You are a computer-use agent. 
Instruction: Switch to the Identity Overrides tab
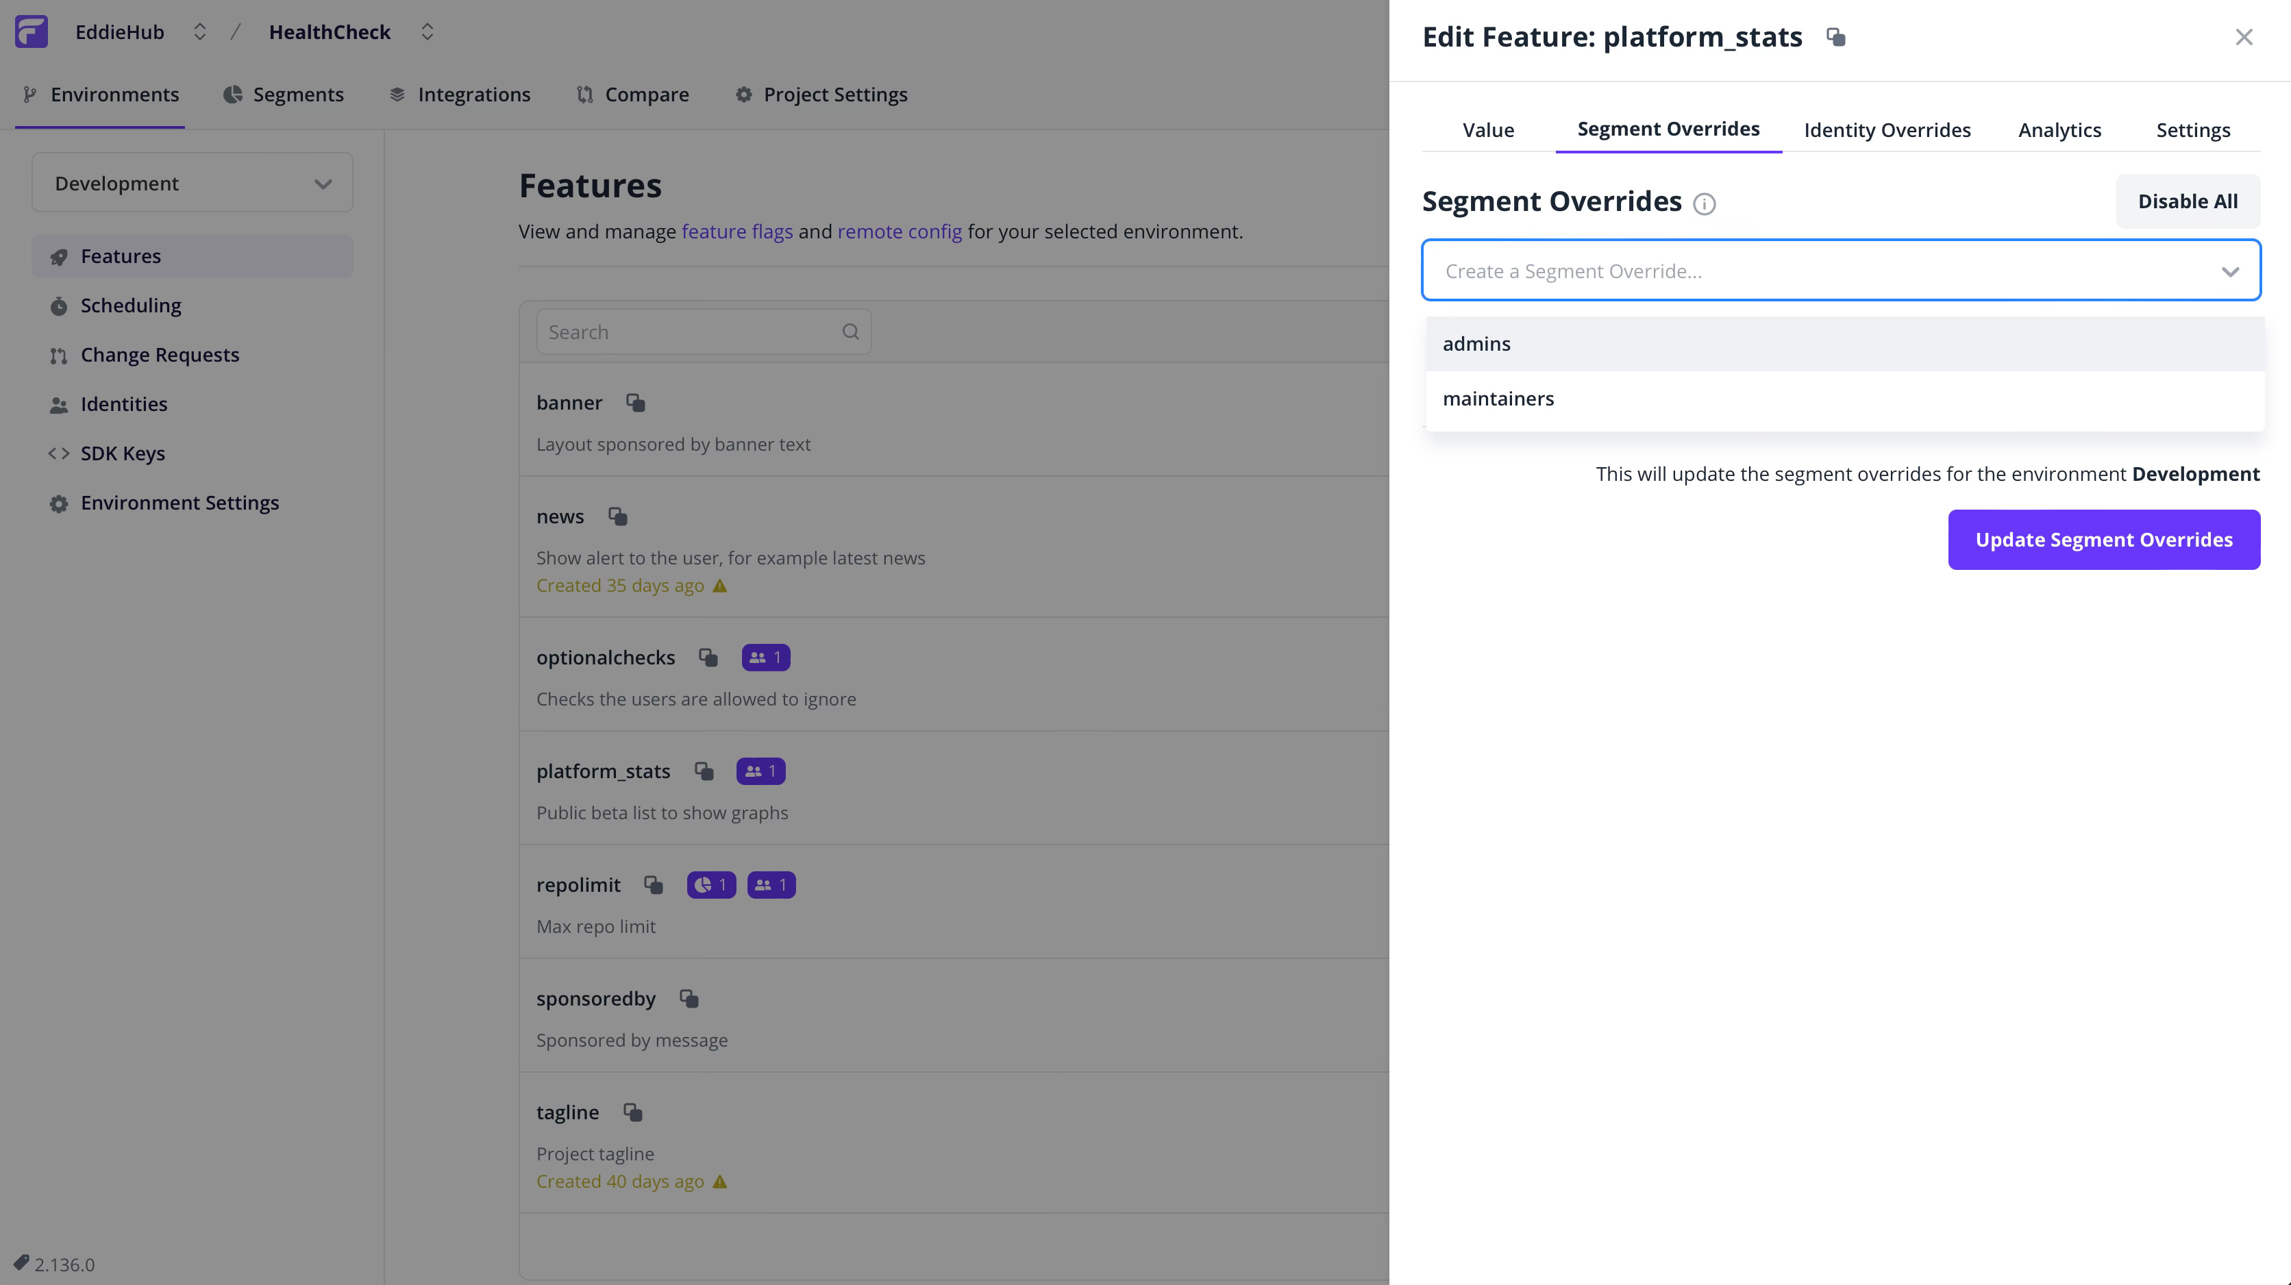1887,130
